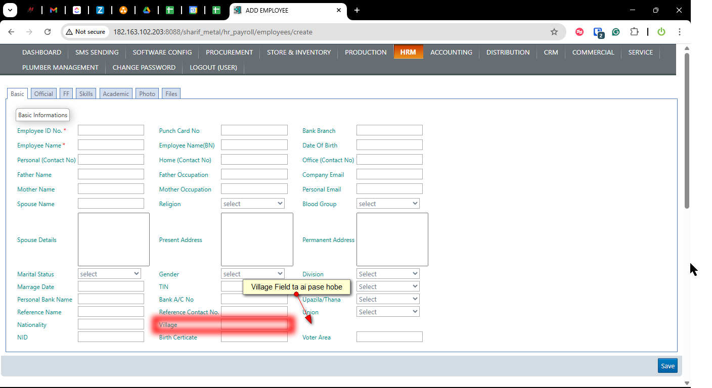Open the STORE & INVENTORY menu
The height and width of the screenshot is (388, 712).
299,52
